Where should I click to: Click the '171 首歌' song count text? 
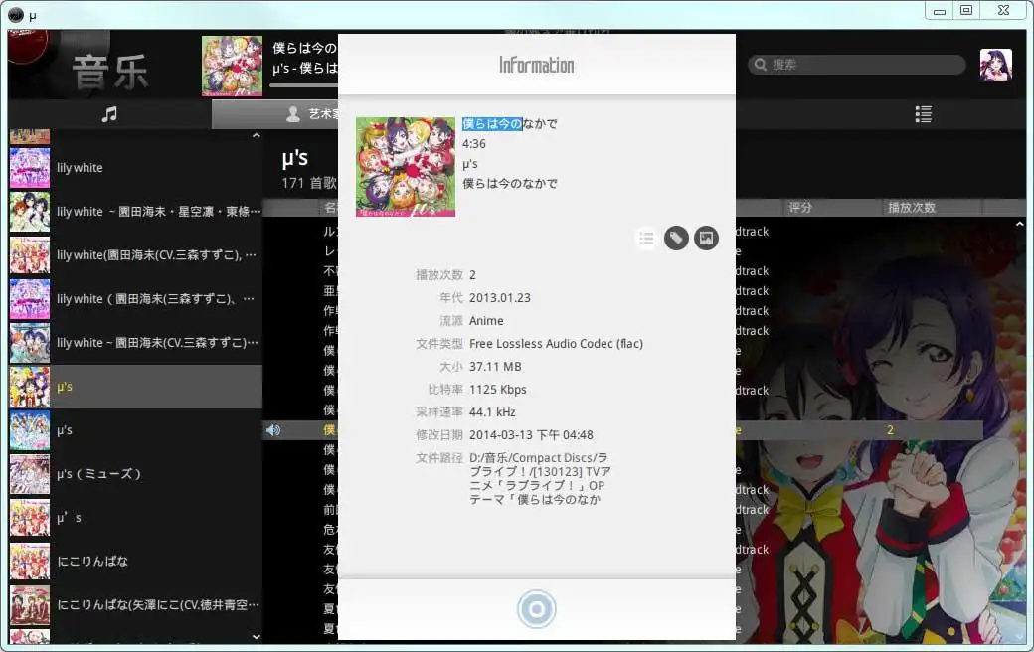pos(309,183)
